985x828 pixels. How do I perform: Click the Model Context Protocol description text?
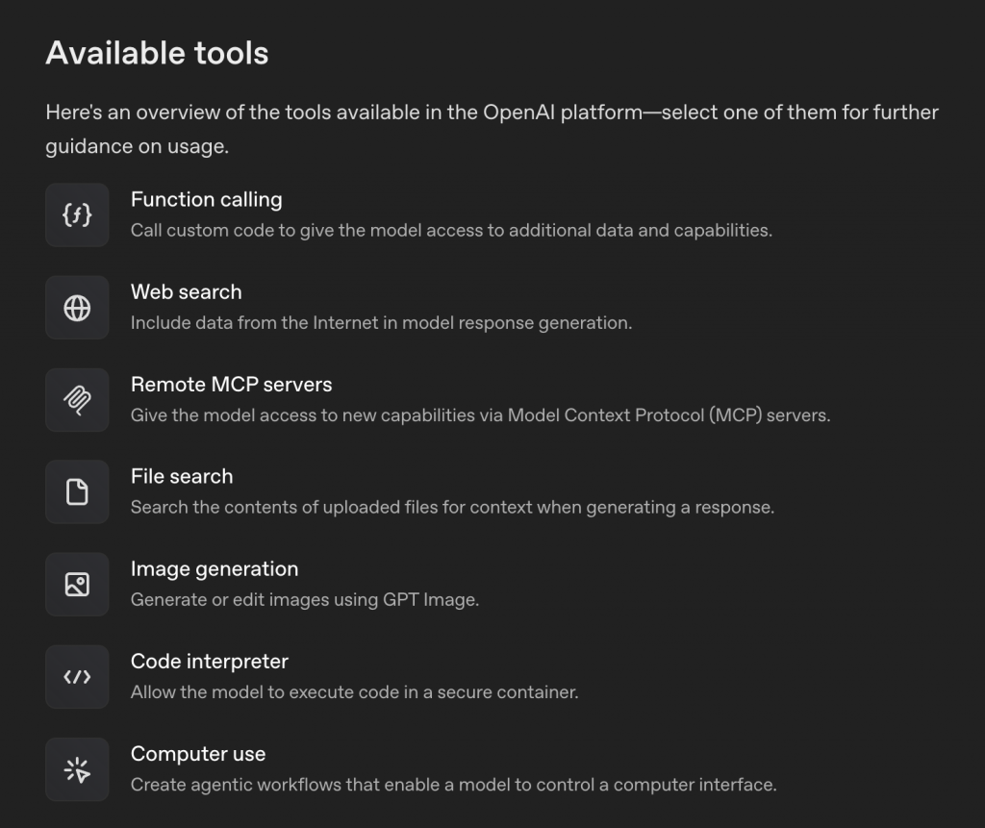click(480, 415)
